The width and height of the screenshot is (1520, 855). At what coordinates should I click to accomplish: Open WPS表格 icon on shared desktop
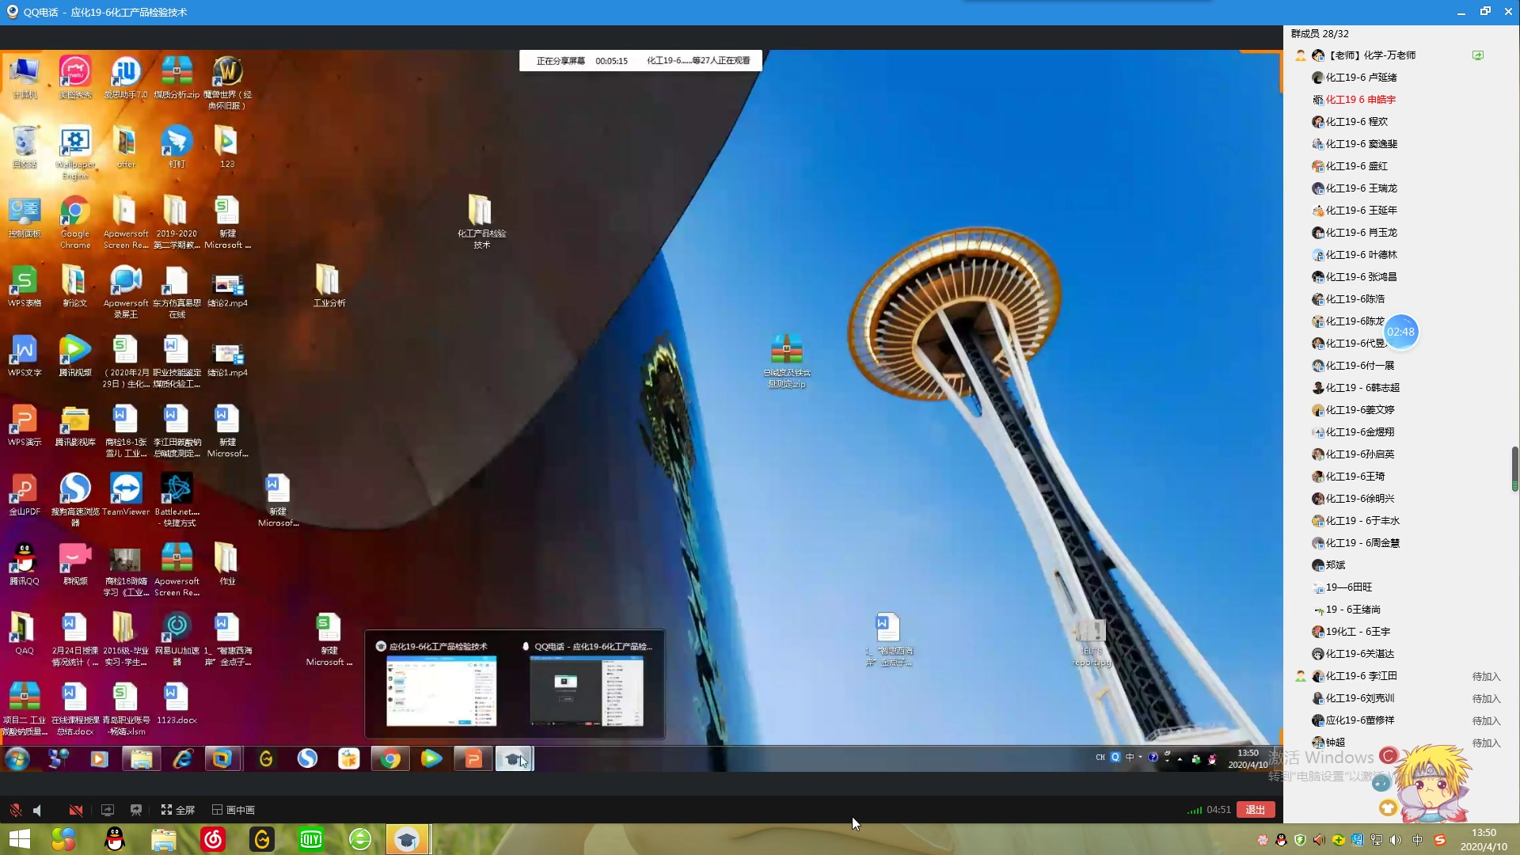coord(25,286)
